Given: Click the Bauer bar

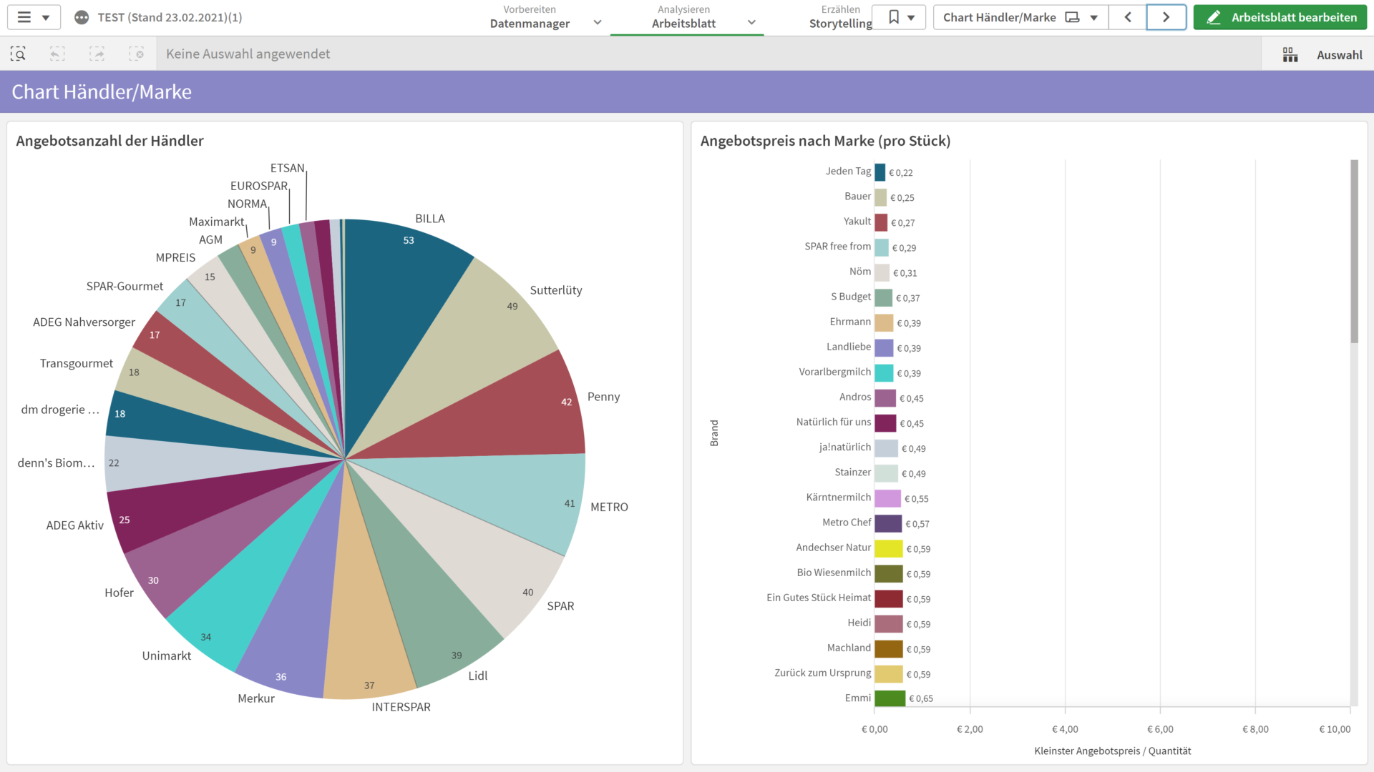Looking at the screenshot, I should point(880,197).
